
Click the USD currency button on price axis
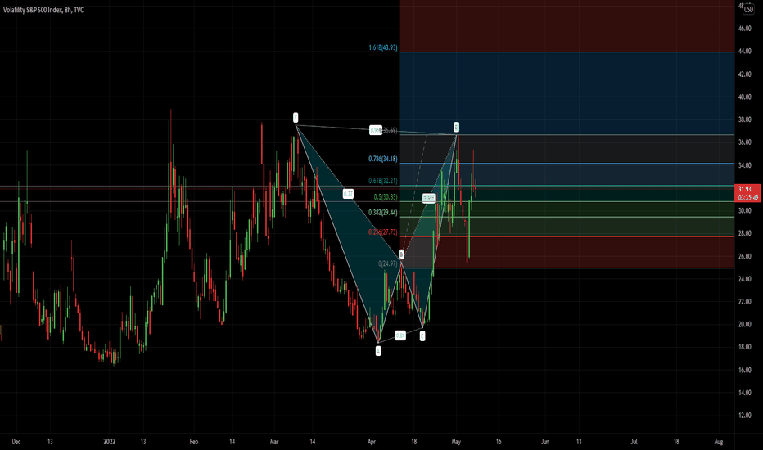tap(748, 9)
